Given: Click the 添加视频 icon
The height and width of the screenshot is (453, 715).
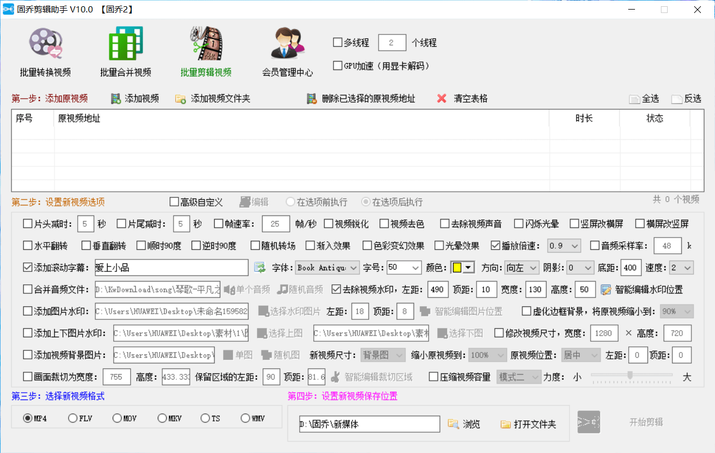Looking at the screenshot, I should (x=116, y=99).
